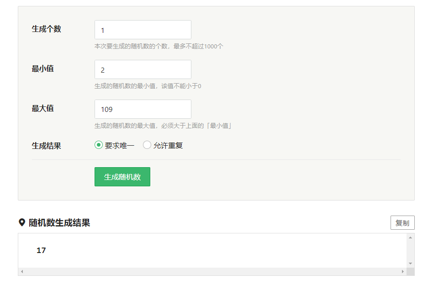
Task: Click the vertical scrollbar track in results
Action: tap(410, 251)
